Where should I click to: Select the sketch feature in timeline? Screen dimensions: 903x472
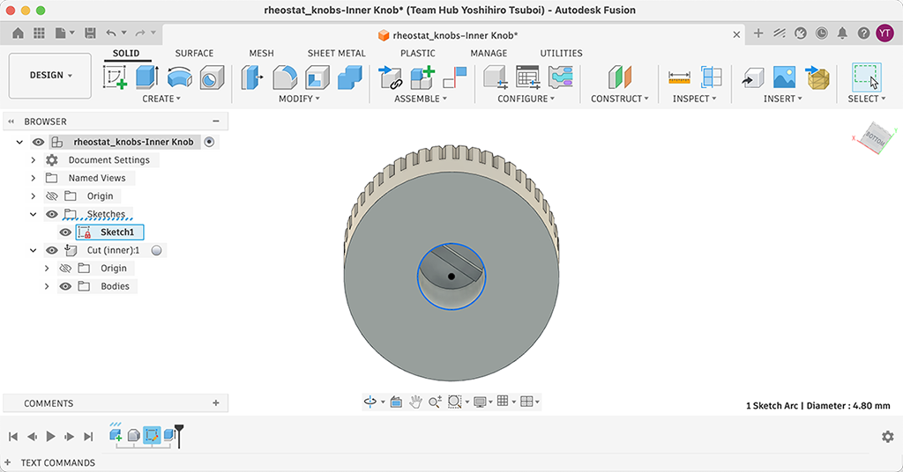[x=152, y=435]
